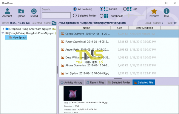Click image icon of Carlos Quintero file
This screenshot has height=114, width=179.
coord(63,34)
